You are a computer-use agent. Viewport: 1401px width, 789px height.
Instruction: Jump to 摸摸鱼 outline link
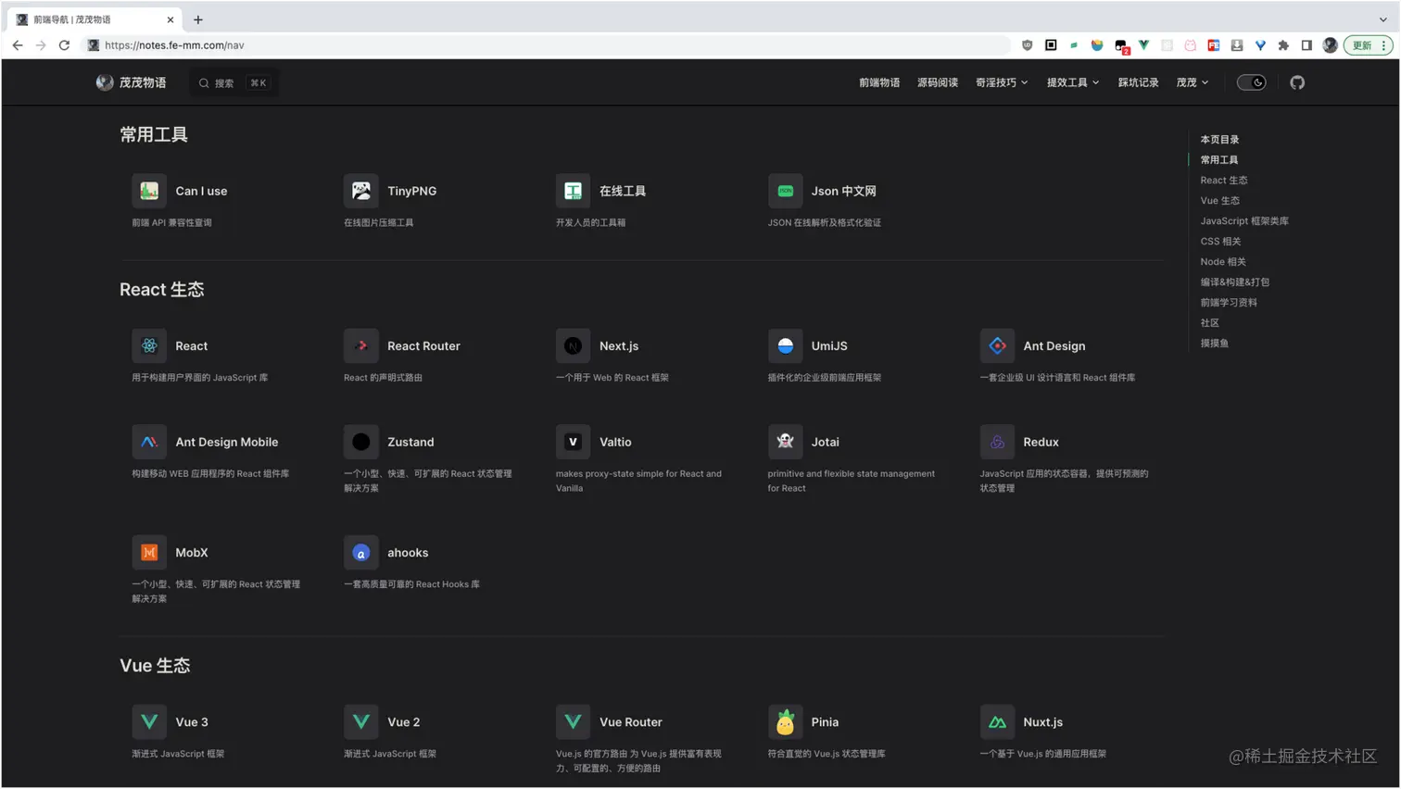[1215, 343]
